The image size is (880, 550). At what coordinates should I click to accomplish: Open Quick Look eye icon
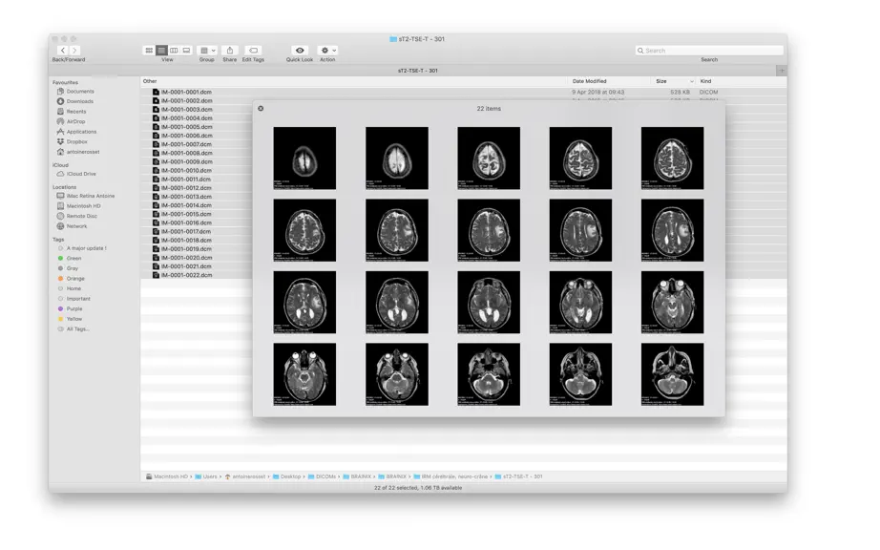[300, 51]
